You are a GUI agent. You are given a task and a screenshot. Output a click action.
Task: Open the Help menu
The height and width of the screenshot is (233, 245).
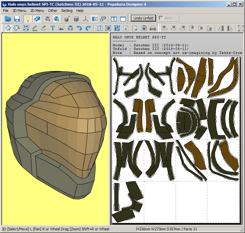[80, 11]
